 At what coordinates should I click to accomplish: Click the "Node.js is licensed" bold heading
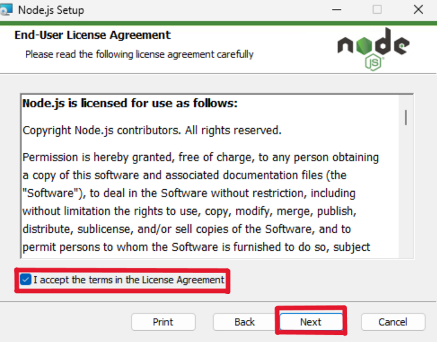(x=130, y=103)
